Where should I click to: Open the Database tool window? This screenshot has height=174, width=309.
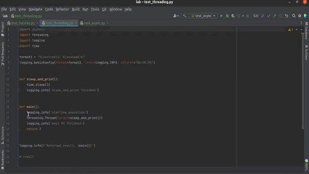(x=307, y=31)
